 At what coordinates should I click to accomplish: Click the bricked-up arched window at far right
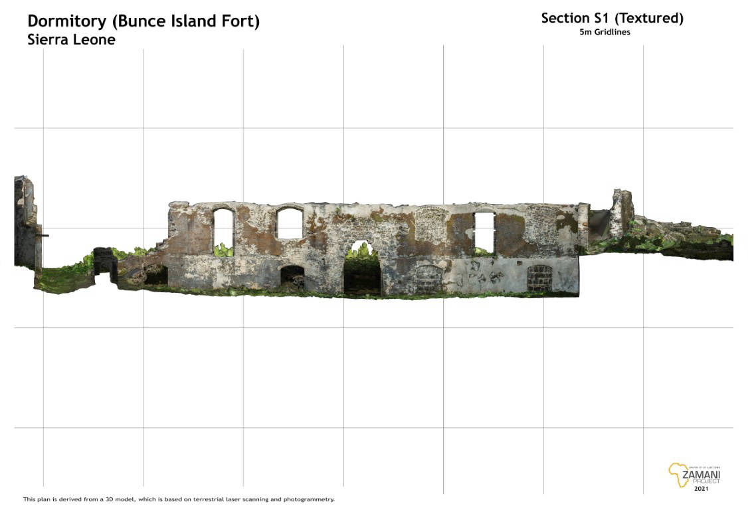pyautogui.click(x=539, y=278)
